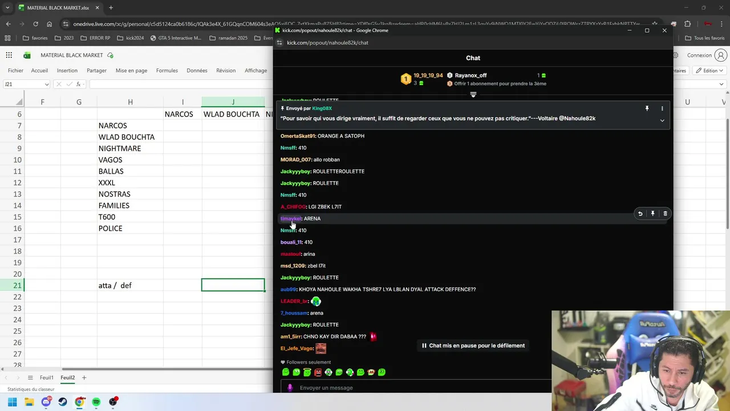Open the Office app launcher grid

(9, 55)
